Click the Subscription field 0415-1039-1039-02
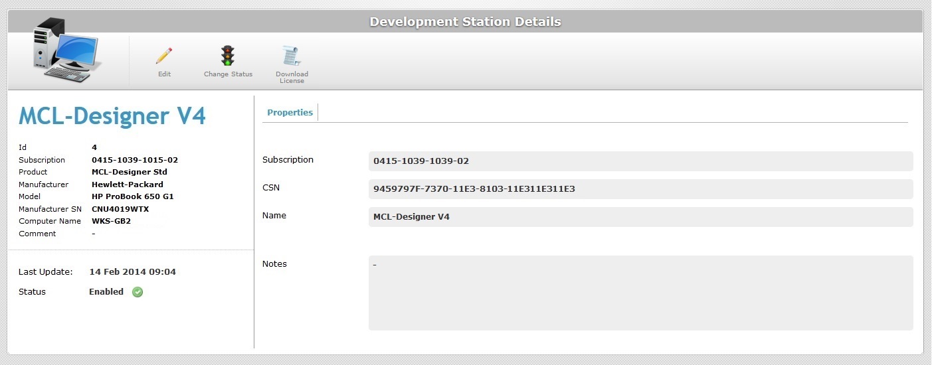The height and width of the screenshot is (365, 932). pos(640,161)
